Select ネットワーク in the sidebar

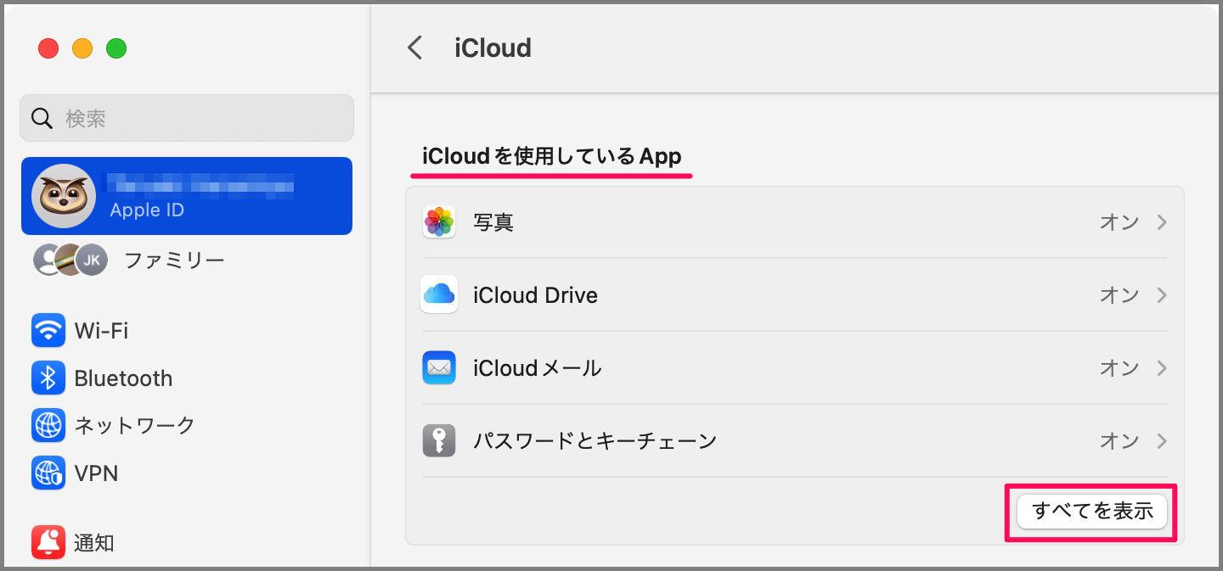187,425
